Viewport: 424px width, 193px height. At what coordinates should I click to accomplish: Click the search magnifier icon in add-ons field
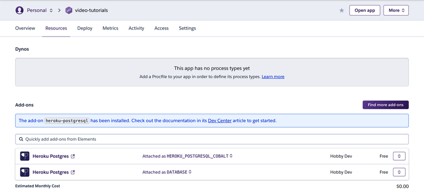[x=21, y=139]
